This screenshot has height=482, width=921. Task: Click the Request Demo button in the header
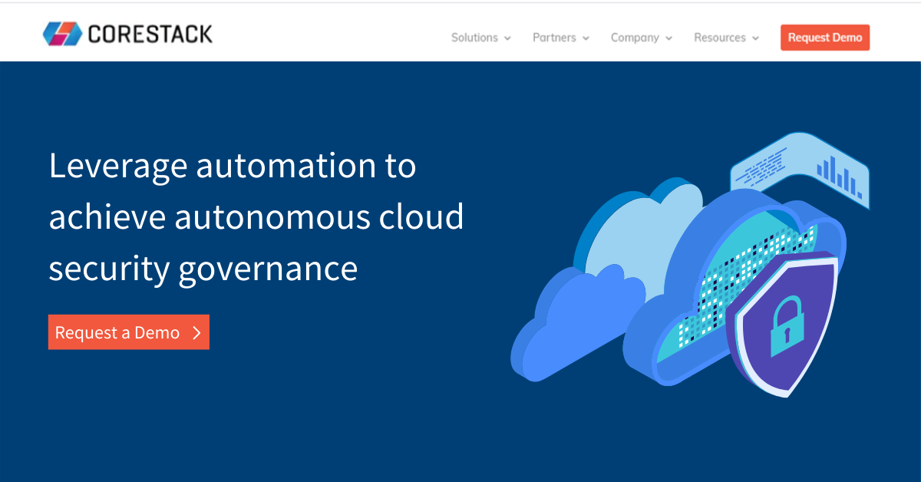pos(825,37)
